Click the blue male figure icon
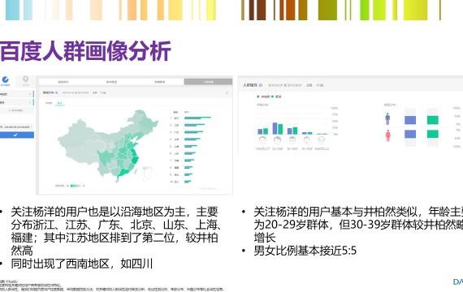This screenshot has width=463, height=292. point(387,119)
